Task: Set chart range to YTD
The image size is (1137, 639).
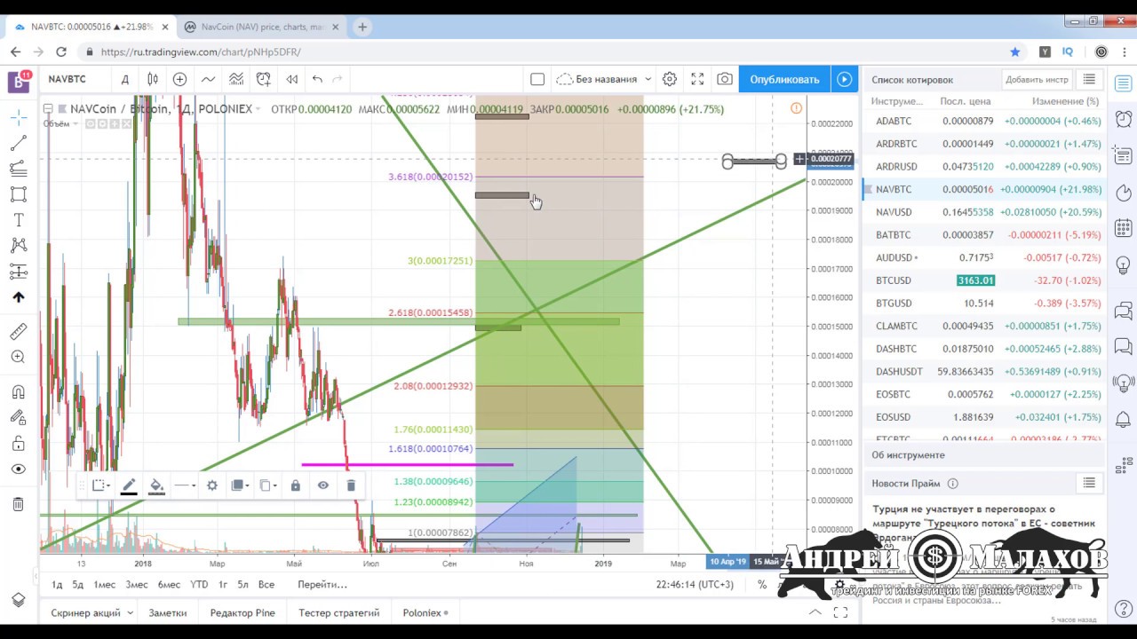Action: pyautogui.click(x=199, y=584)
